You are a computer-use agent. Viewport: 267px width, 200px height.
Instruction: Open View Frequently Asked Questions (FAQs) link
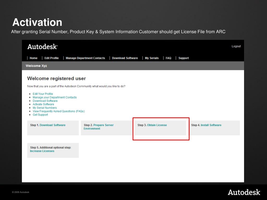59,111
